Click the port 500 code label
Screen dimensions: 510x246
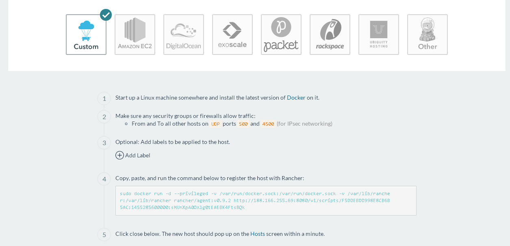tap(243, 124)
